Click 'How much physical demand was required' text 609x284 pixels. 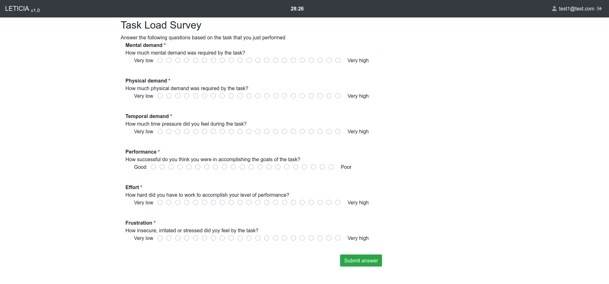(x=187, y=88)
